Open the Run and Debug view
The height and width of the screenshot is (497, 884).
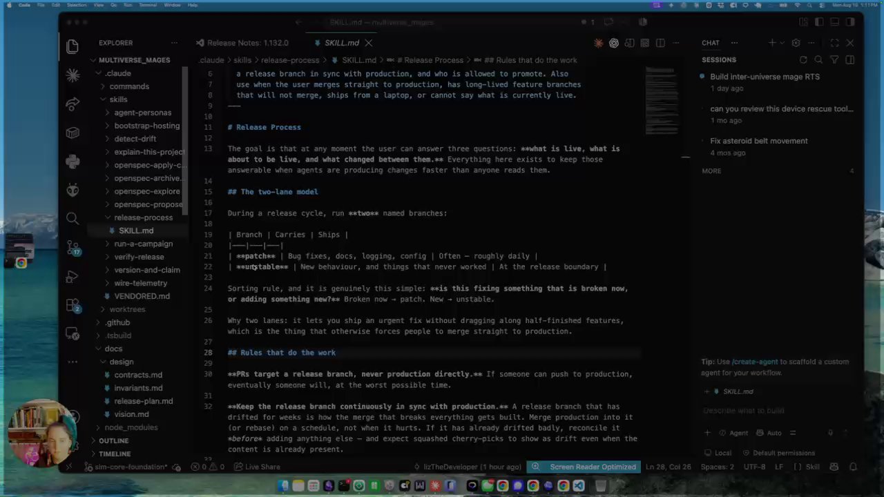pyautogui.click(x=73, y=277)
